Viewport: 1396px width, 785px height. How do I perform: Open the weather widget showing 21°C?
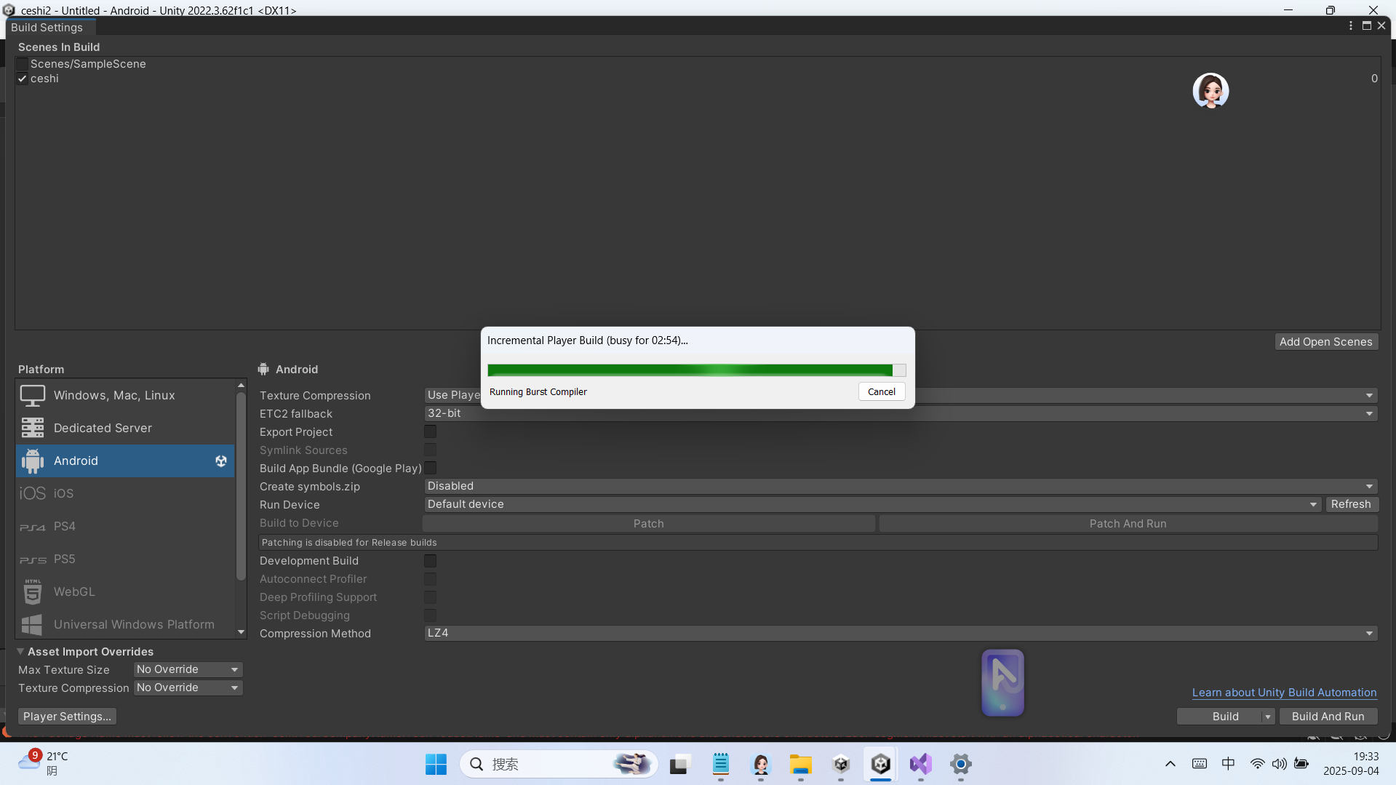44,764
